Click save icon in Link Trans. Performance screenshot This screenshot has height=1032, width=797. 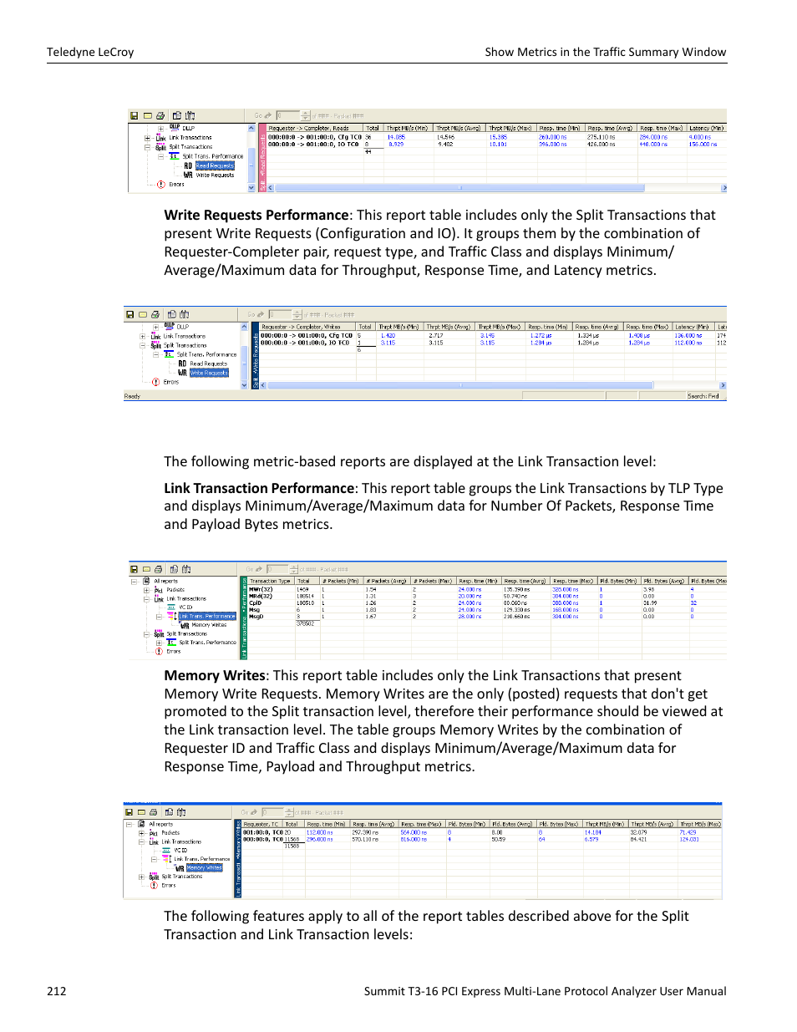point(134,569)
